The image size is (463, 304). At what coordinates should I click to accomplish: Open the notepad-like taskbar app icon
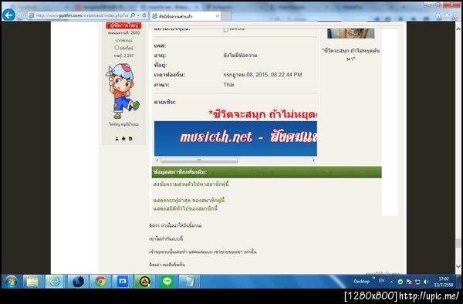pos(189,282)
